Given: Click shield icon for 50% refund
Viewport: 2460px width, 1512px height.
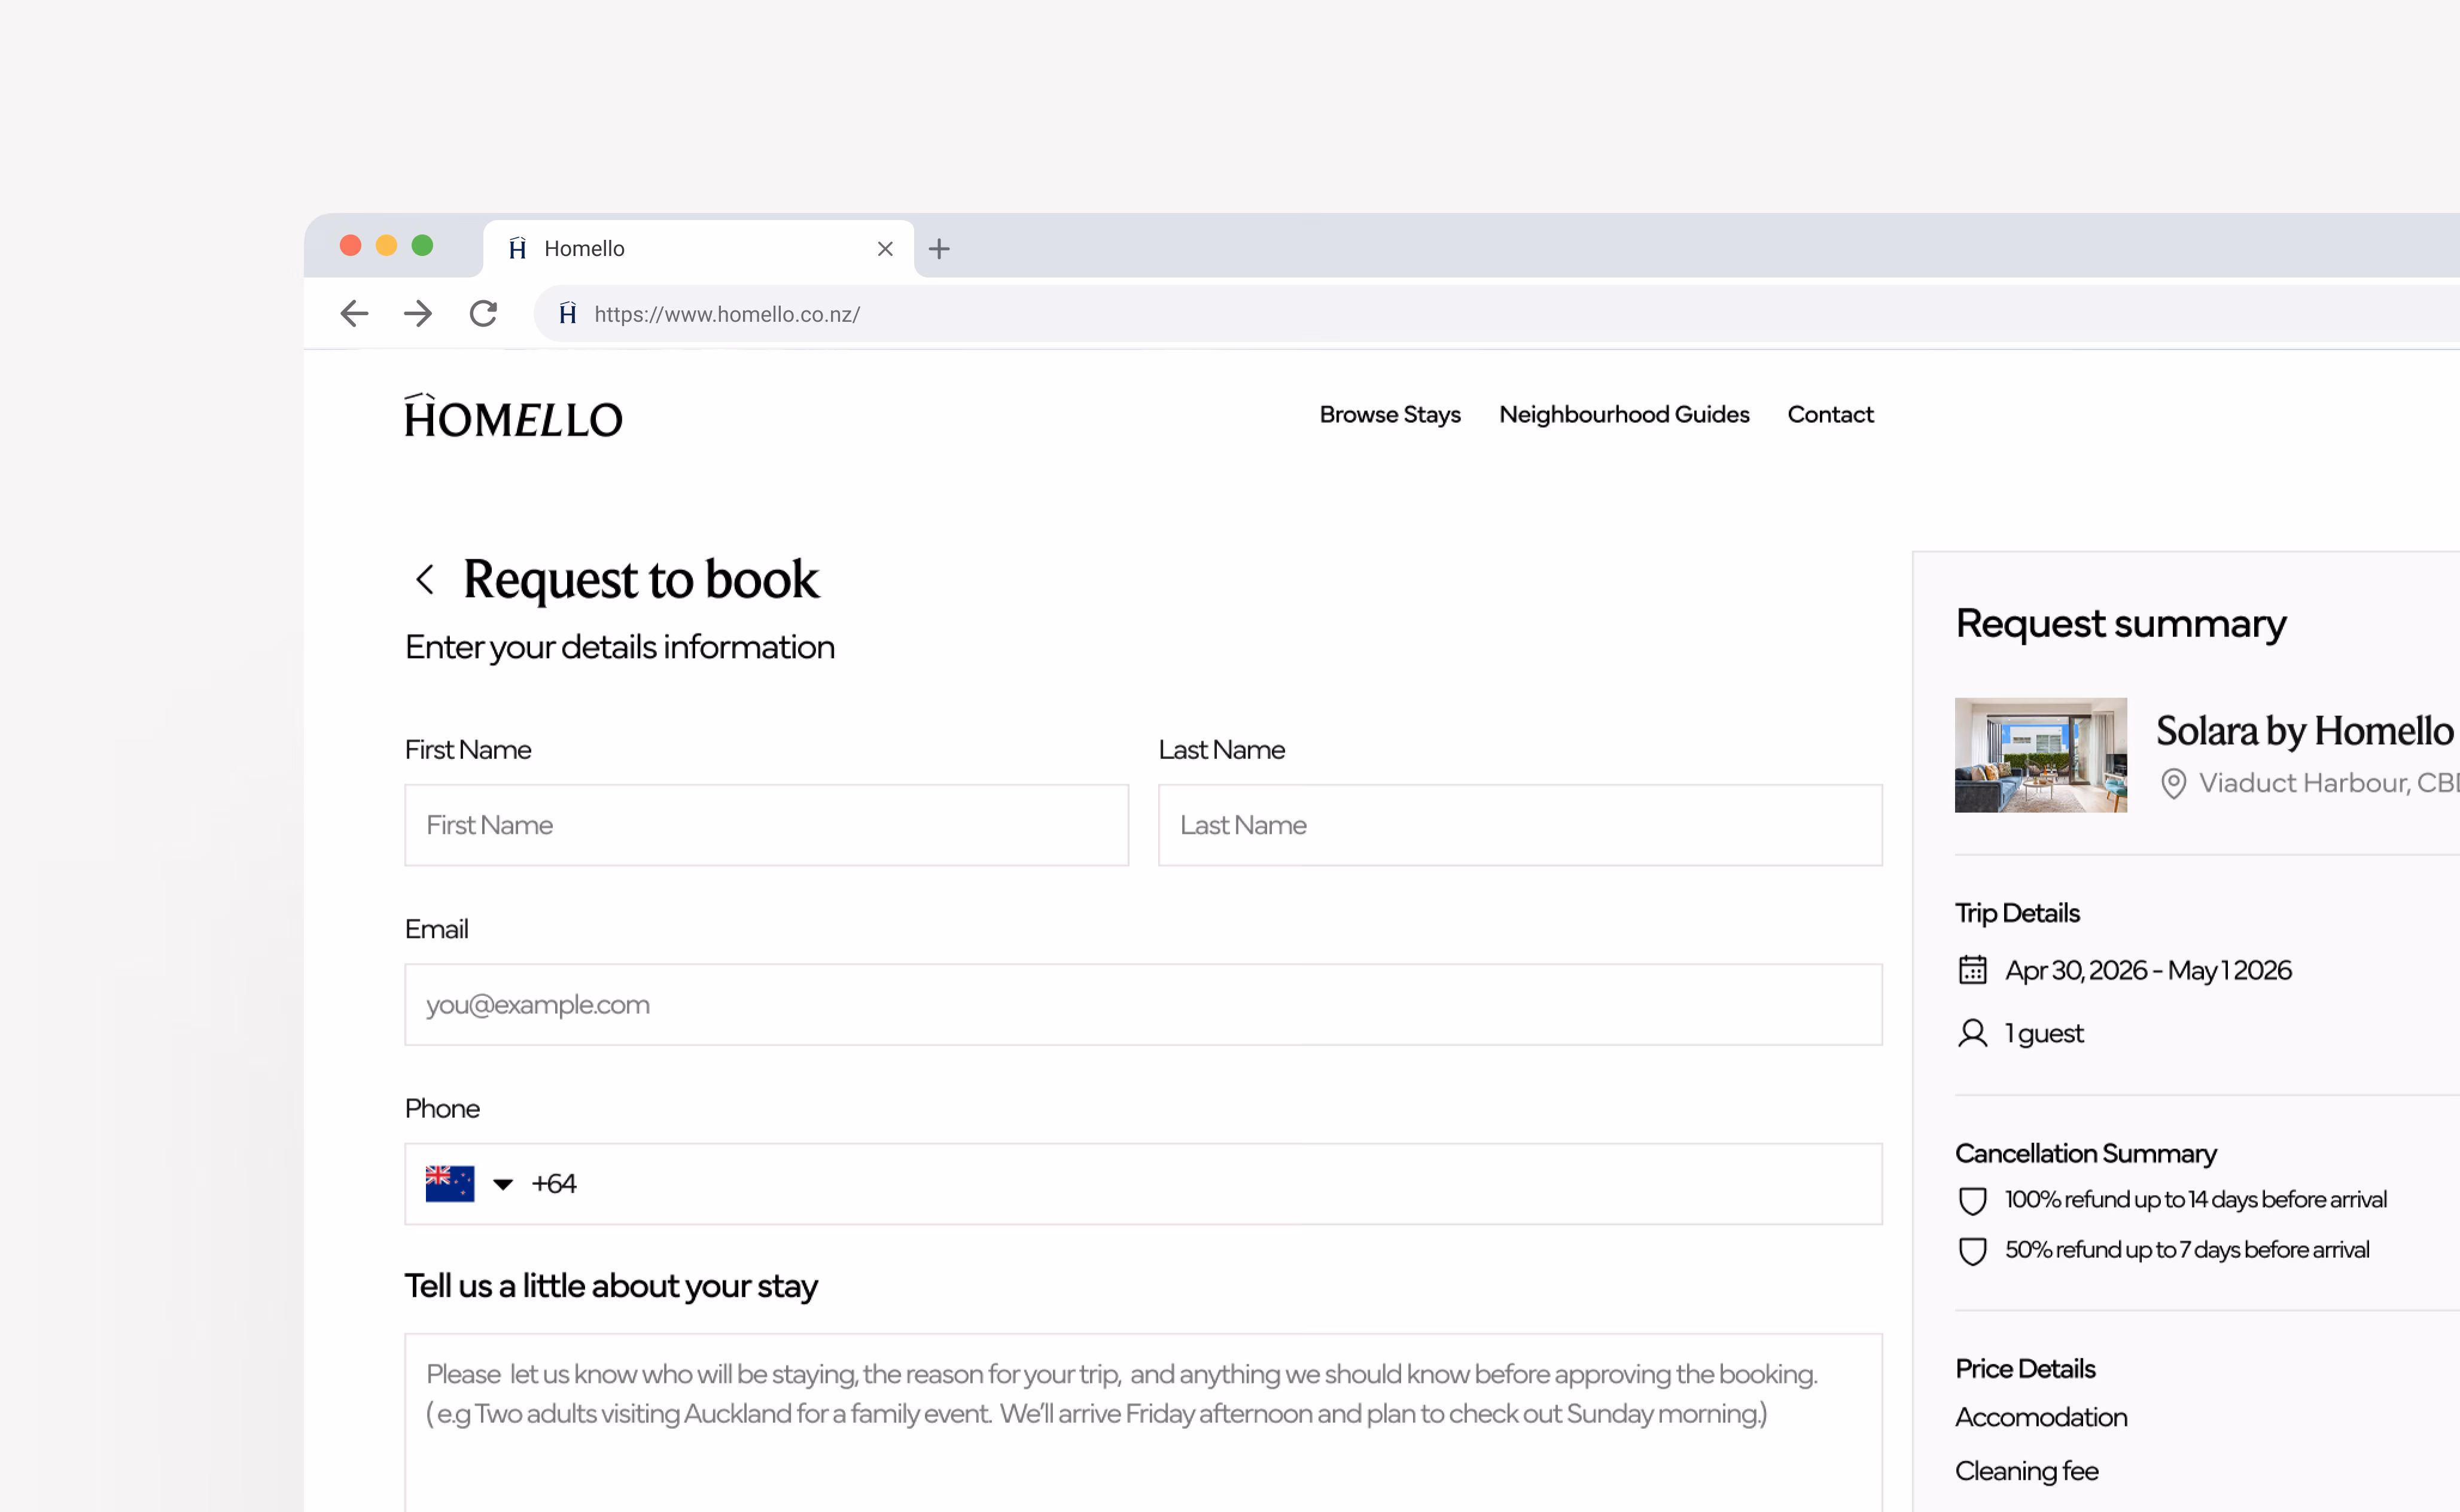Looking at the screenshot, I should pyautogui.click(x=1973, y=1251).
